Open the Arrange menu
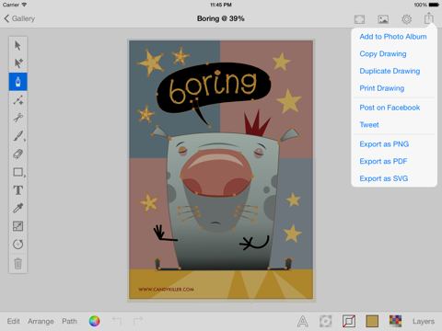Viewport: 442px width, 331px height. coord(41,322)
